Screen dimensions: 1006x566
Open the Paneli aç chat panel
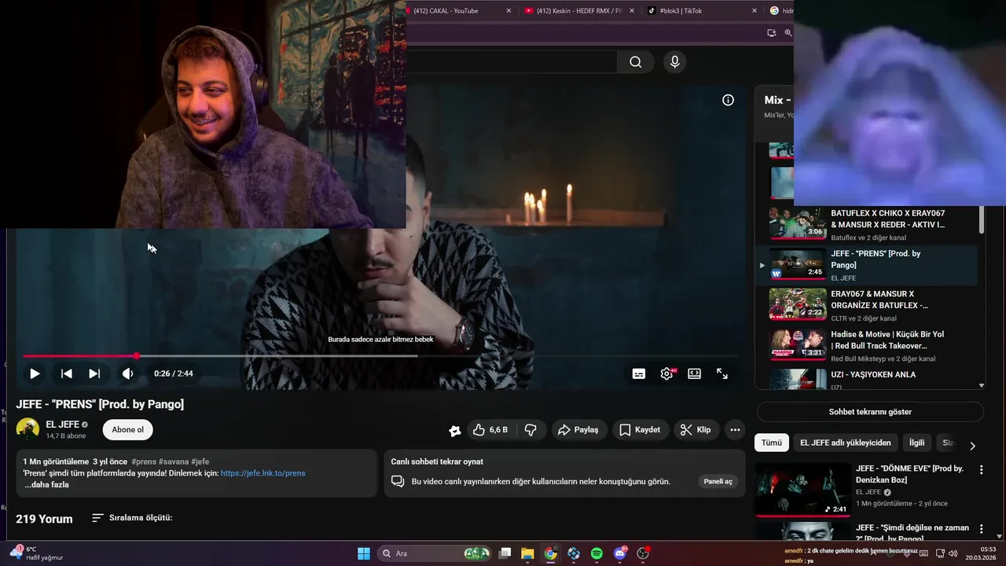(x=718, y=481)
